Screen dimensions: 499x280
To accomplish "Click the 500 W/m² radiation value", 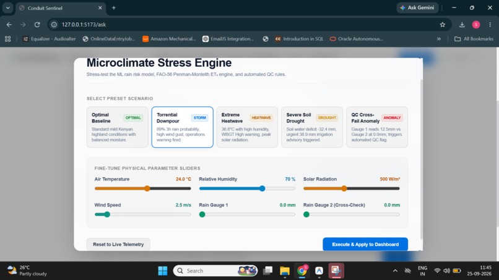I will [x=390, y=179].
